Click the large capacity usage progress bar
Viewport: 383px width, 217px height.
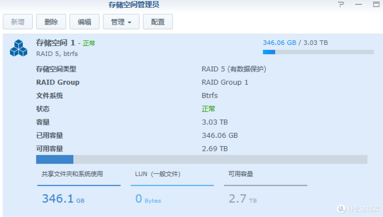tap(201, 159)
